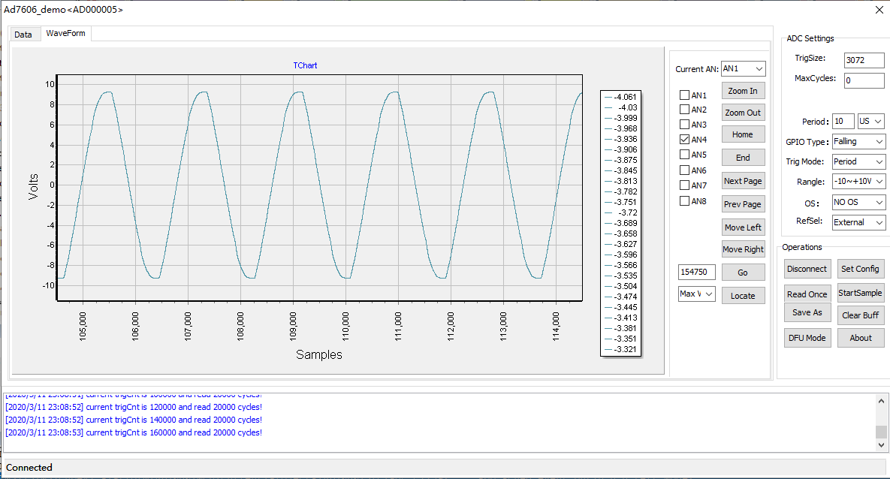The height and width of the screenshot is (479, 890).
Task: Check the AN5 channel checkbox
Action: [x=684, y=155]
